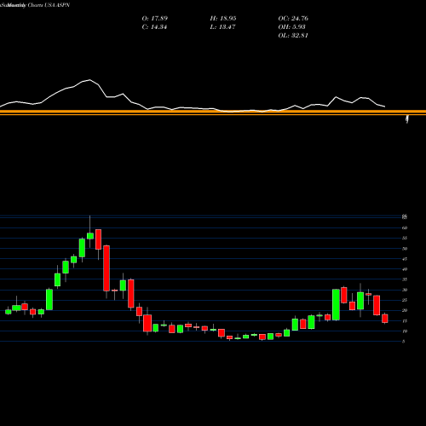Click the '20' price axis label
The image size is (426, 426).
pos(405,310)
